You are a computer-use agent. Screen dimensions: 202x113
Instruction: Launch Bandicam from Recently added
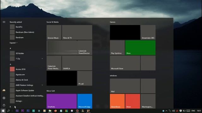27,37
